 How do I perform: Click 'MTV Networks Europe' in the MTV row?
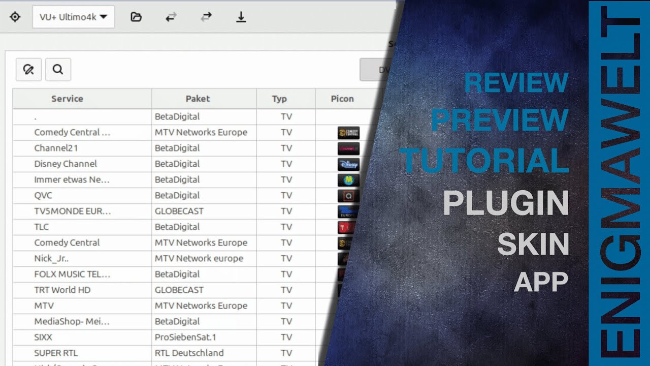pos(201,306)
